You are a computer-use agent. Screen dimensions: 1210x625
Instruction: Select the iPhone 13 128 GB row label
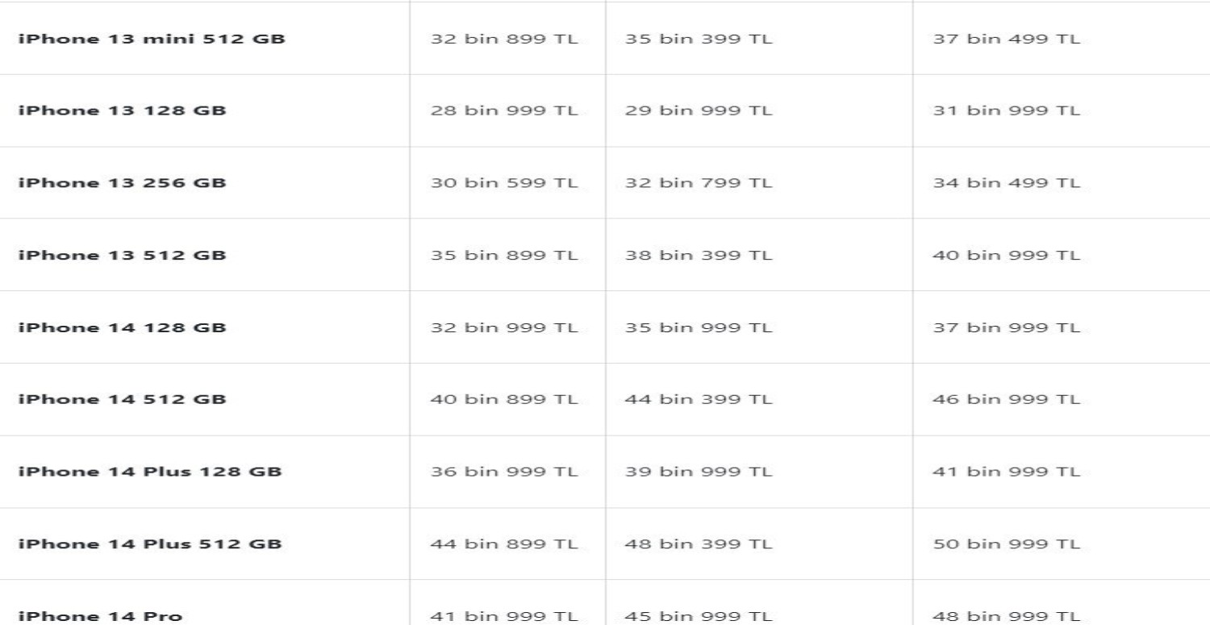click(x=122, y=110)
